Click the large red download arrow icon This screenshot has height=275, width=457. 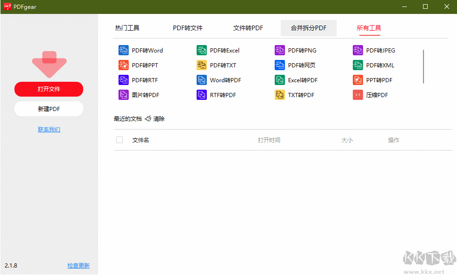click(x=49, y=65)
